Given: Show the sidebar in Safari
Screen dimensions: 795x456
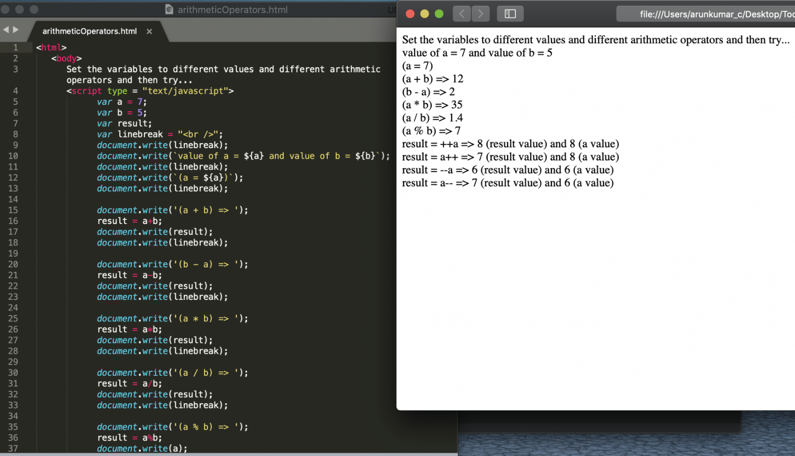Looking at the screenshot, I should pos(510,13).
